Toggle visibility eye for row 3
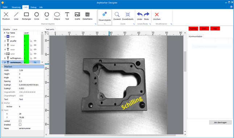 coord(35,45)
